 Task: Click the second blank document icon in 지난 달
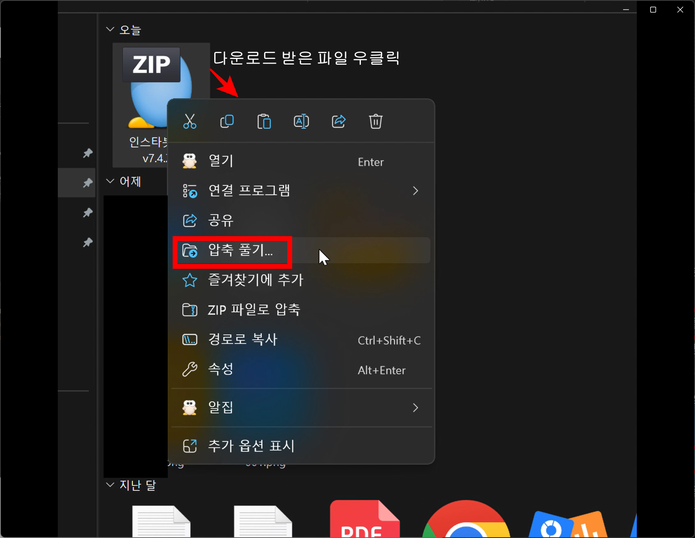pos(263,521)
